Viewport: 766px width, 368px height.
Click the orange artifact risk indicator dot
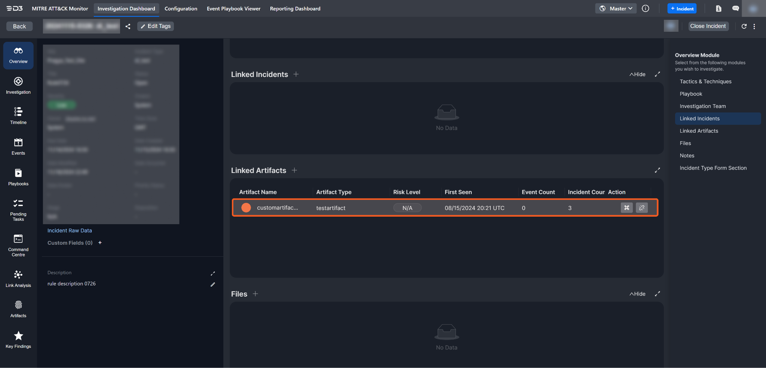[x=246, y=208]
